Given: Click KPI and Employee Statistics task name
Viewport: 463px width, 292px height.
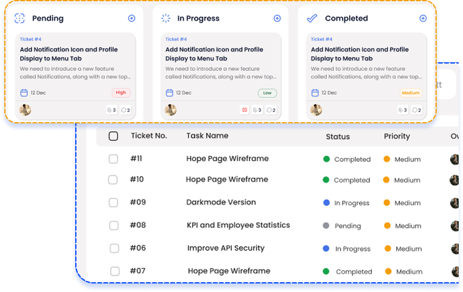Looking at the screenshot, I should point(239,225).
